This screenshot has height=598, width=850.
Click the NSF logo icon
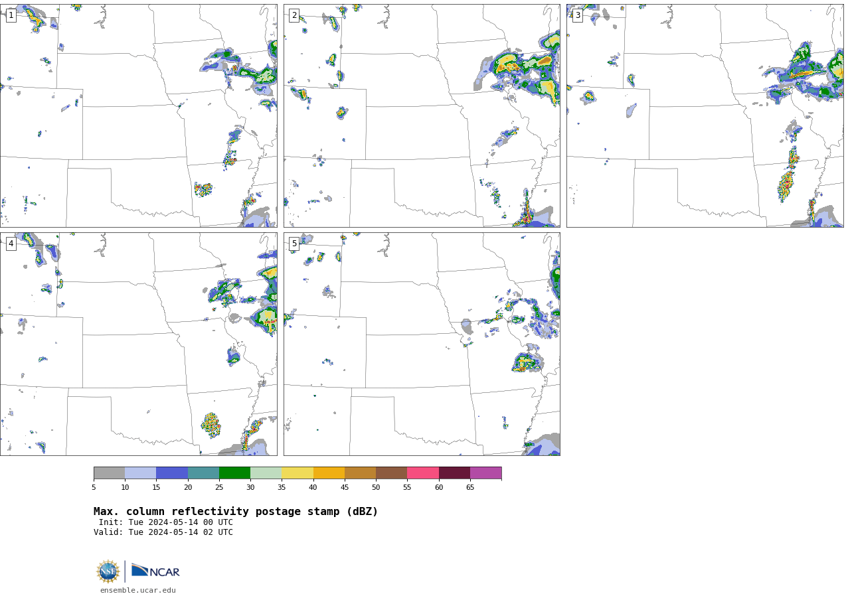(x=108, y=571)
